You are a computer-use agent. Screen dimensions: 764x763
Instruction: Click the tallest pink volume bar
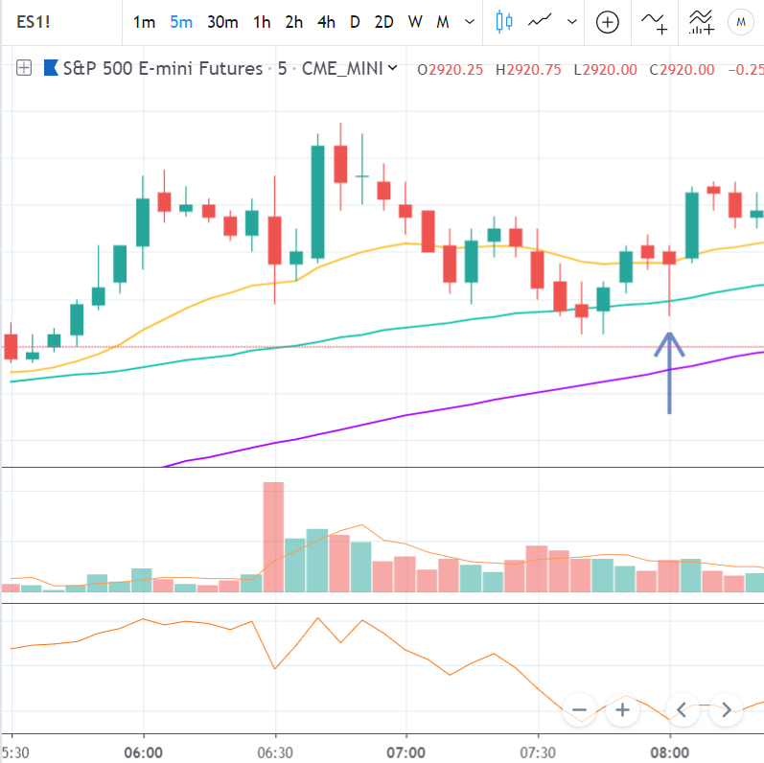273,537
